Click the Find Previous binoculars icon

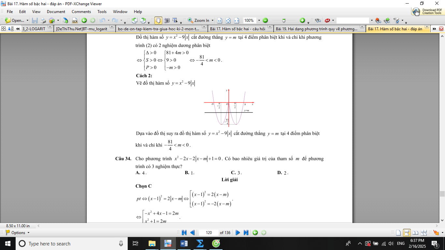[x=378, y=21]
